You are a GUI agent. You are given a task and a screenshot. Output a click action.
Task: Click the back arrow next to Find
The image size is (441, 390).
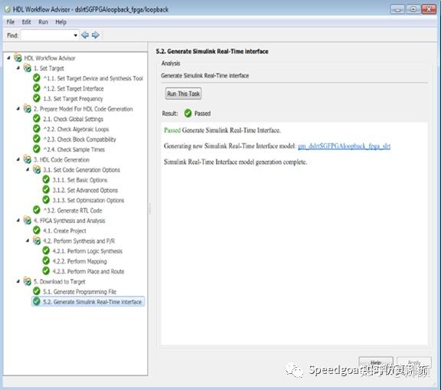pos(85,35)
